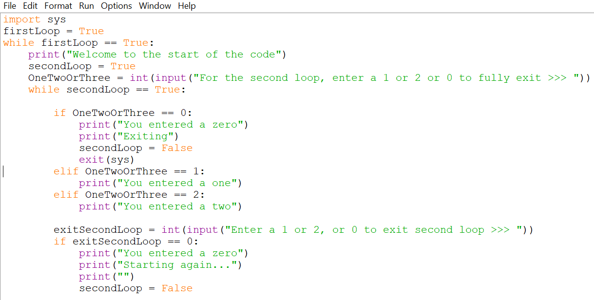
Task: Click the 'print("Exiting")' line
Action: pos(129,136)
